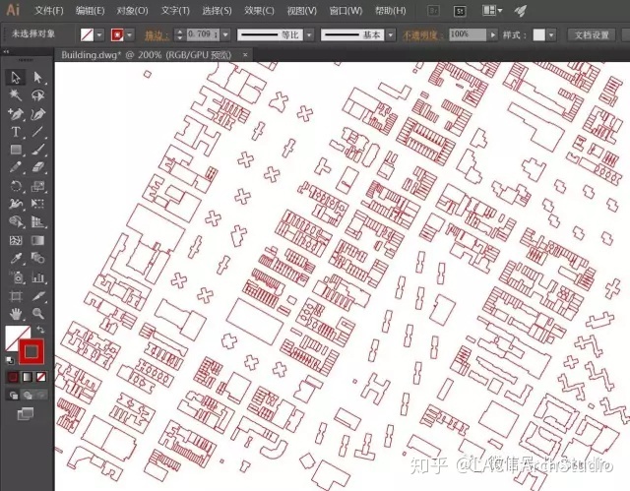The width and height of the screenshot is (630, 491).
Task: Select the Hand tool
Action: point(16,314)
